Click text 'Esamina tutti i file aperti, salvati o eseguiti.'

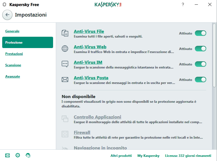click(108, 36)
